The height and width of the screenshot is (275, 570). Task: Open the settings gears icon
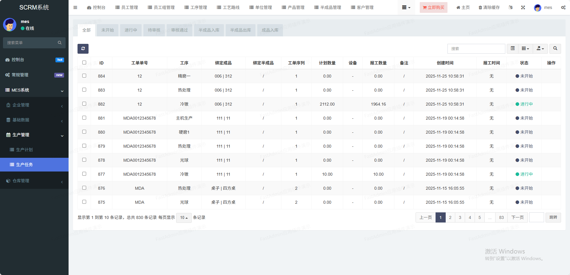[563, 7]
